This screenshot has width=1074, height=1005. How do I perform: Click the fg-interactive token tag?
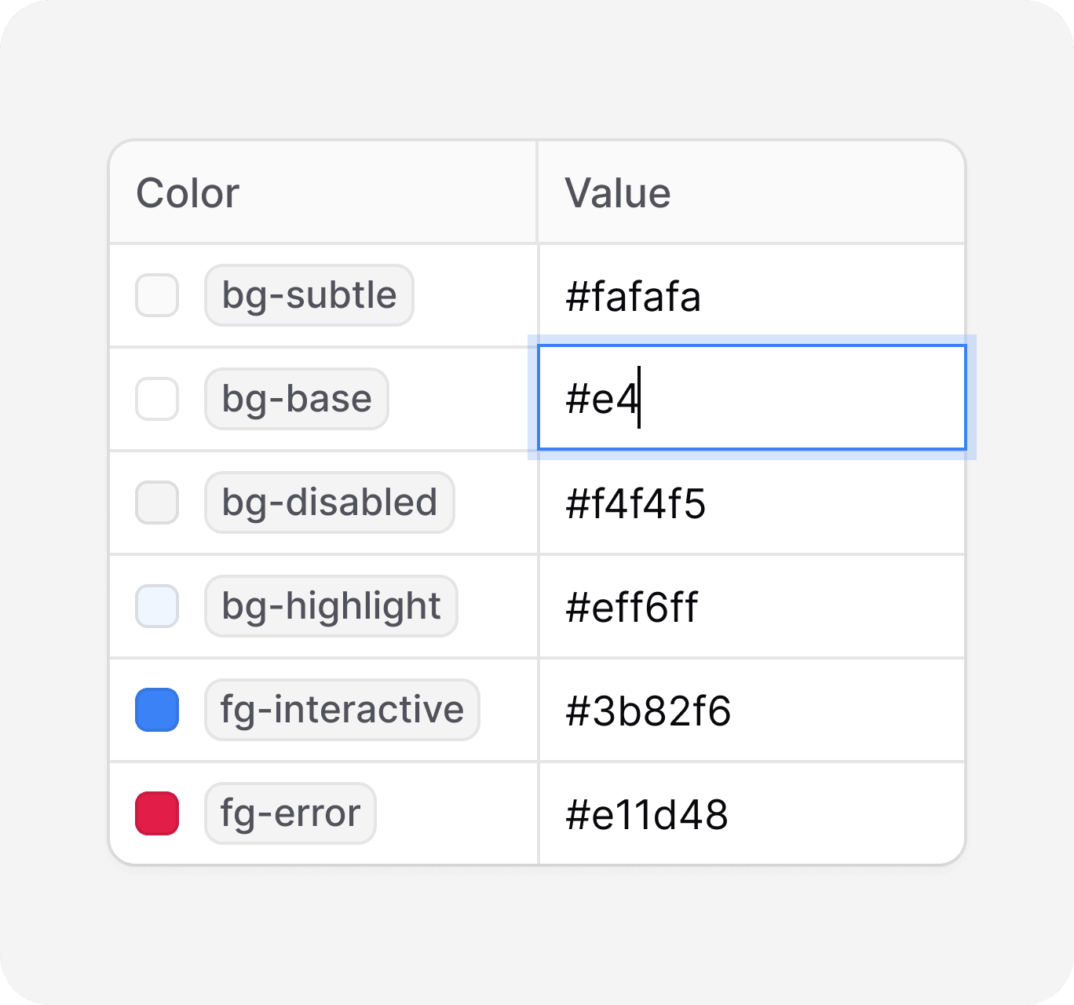point(342,710)
